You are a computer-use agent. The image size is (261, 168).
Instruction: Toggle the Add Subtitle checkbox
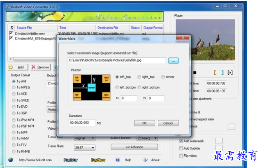coord(181,148)
